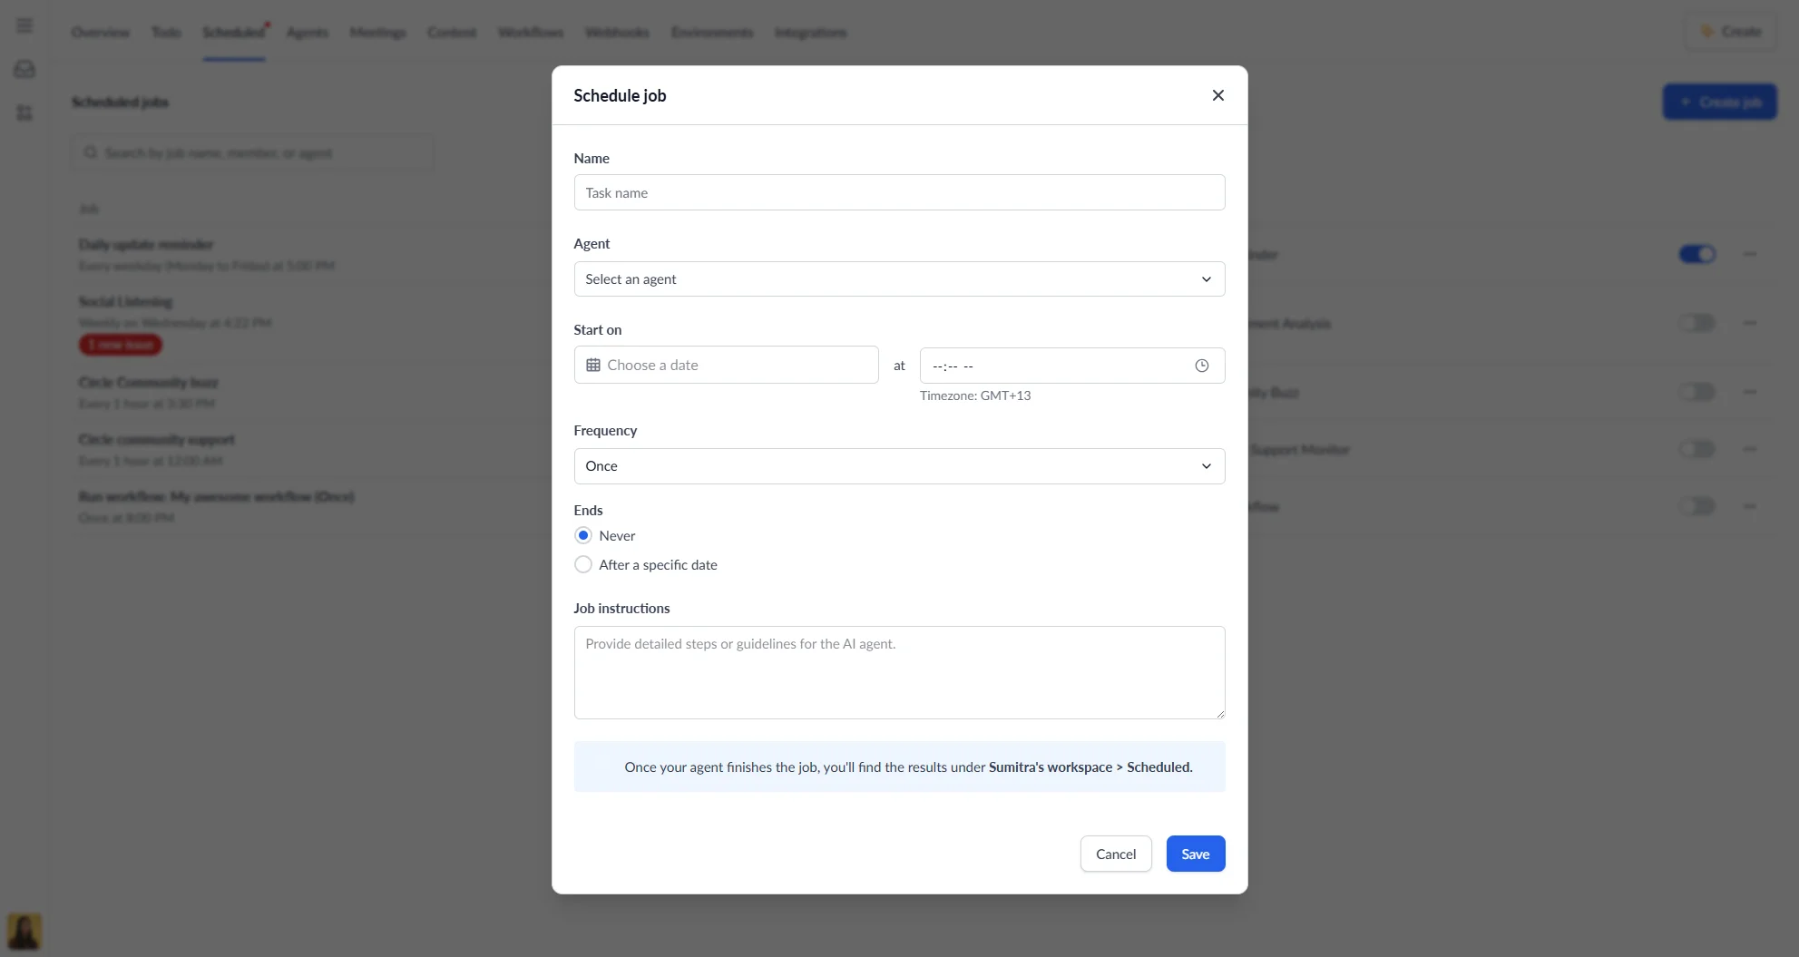The height and width of the screenshot is (957, 1799).
Task: Click the sparkle Create button at top right
Action: tap(1729, 31)
